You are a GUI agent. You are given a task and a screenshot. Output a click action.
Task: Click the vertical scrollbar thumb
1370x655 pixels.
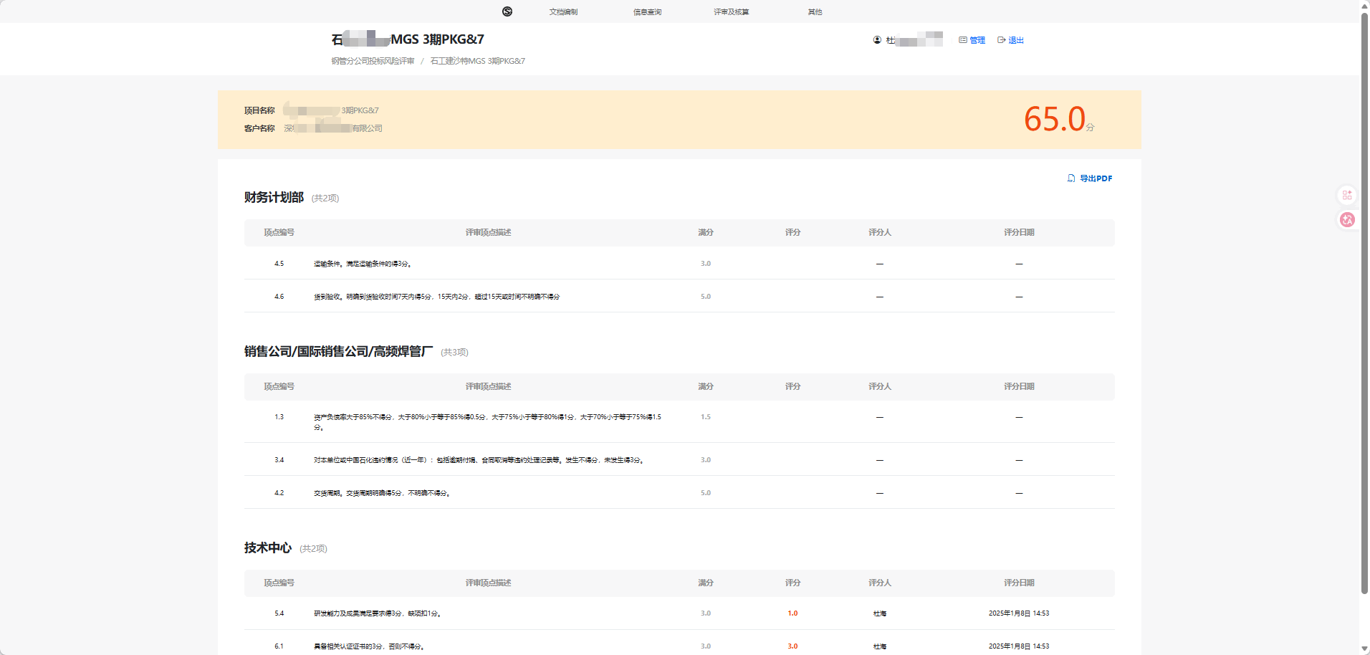[1364, 303]
